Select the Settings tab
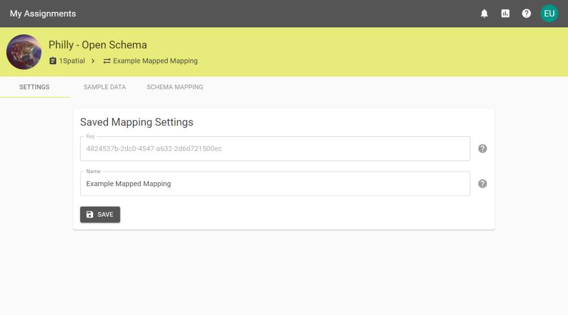 pyautogui.click(x=35, y=87)
